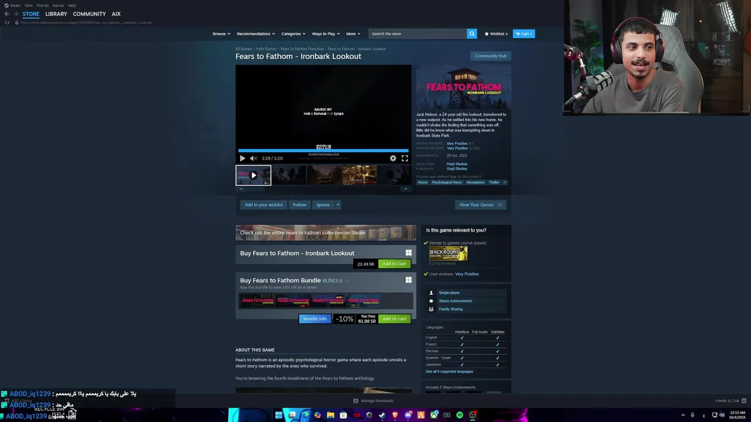Seek on the trailer progress bar
Viewport: 751px width, 422px height.
pos(323,150)
